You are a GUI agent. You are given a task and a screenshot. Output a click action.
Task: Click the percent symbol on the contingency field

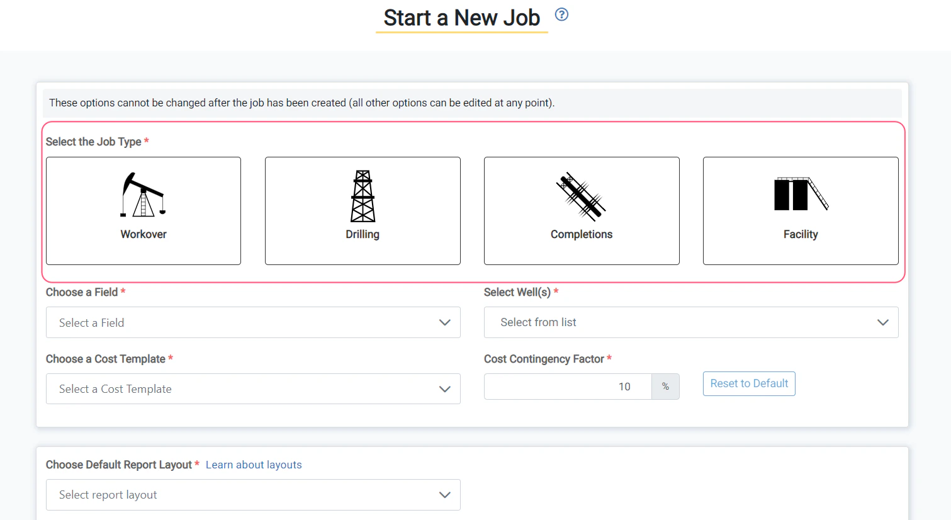(x=665, y=386)
